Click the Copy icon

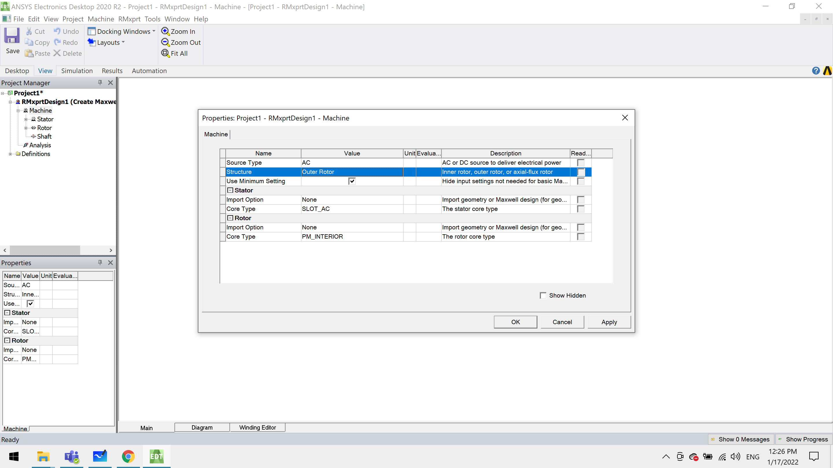[x=29, y=42]
